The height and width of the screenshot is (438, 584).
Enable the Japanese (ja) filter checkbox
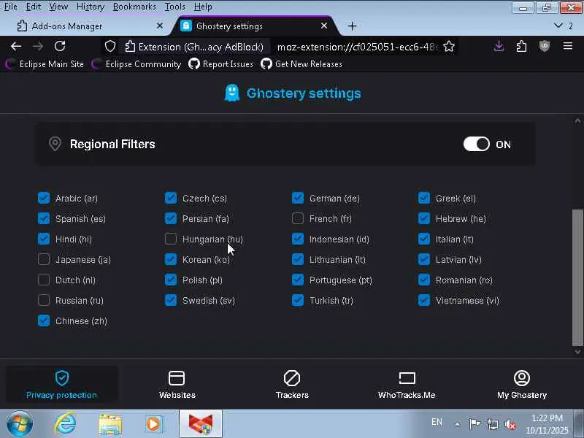(x=44, y=259)
